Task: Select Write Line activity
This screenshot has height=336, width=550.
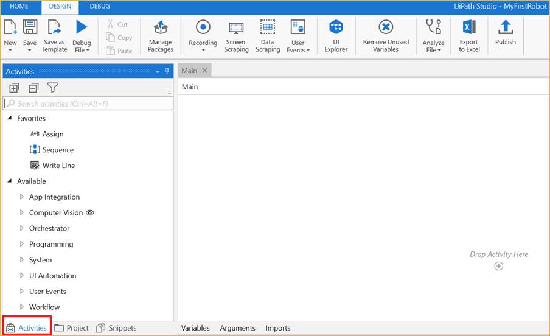Action: tap(52, 166)
